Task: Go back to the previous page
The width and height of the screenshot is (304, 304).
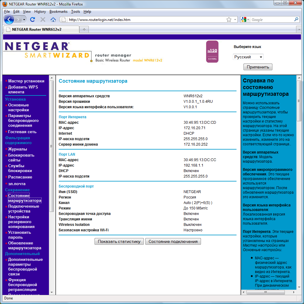Action: [9, 19]
